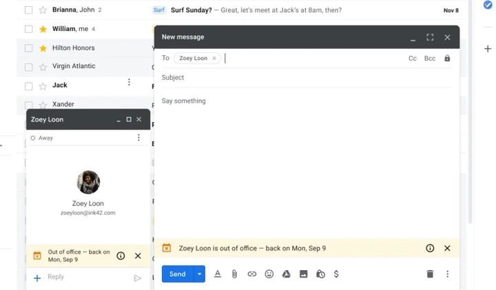Click the blue Send button
496x290 pixels.
pyautogui.click(x=178, y=274)
